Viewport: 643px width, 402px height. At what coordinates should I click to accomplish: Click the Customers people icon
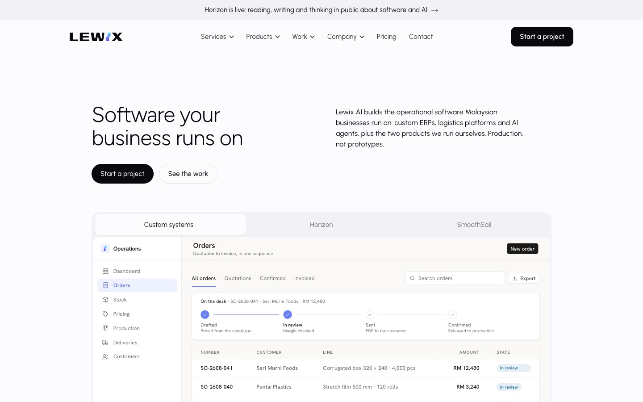(x=105, y=356)
